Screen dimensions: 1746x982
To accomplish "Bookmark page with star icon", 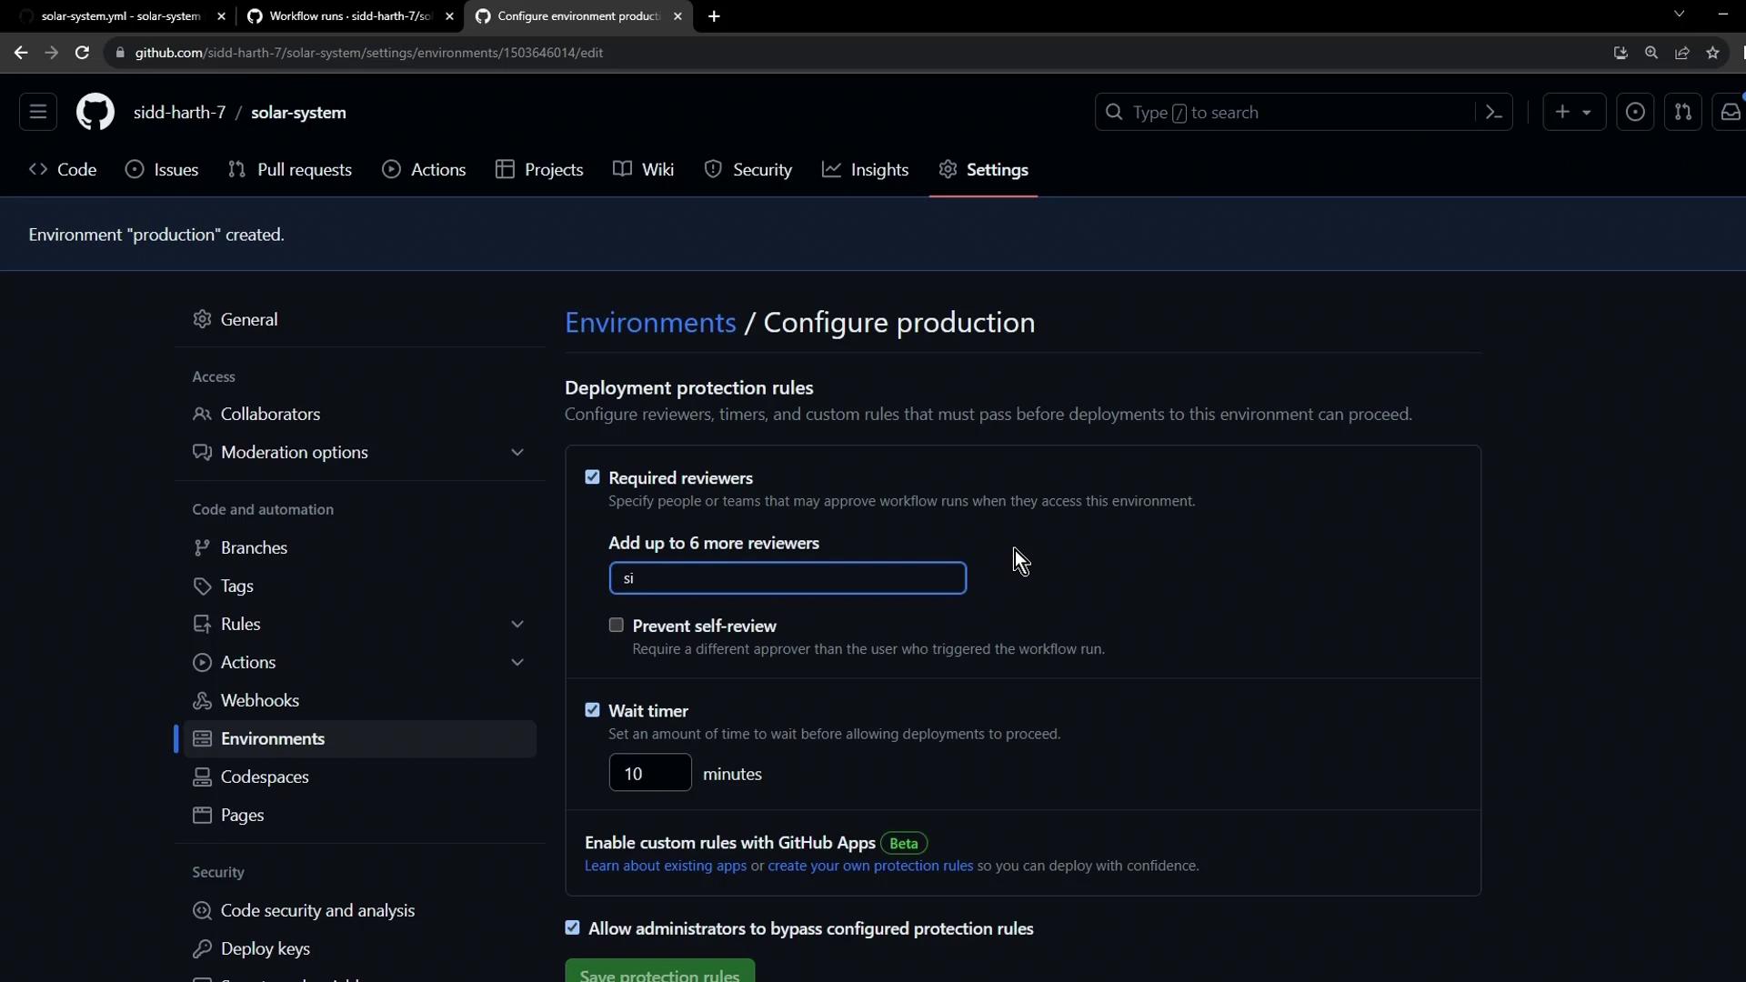I will [1712, 53].
